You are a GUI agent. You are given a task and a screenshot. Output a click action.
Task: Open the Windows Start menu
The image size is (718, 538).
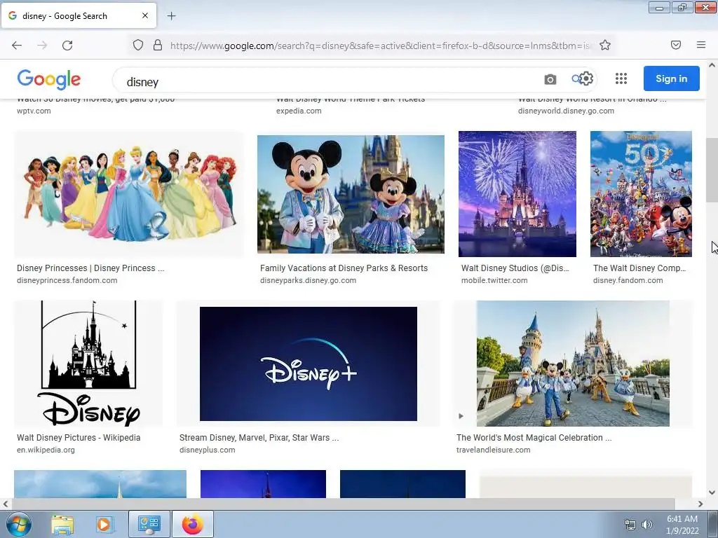coord(18,524)
